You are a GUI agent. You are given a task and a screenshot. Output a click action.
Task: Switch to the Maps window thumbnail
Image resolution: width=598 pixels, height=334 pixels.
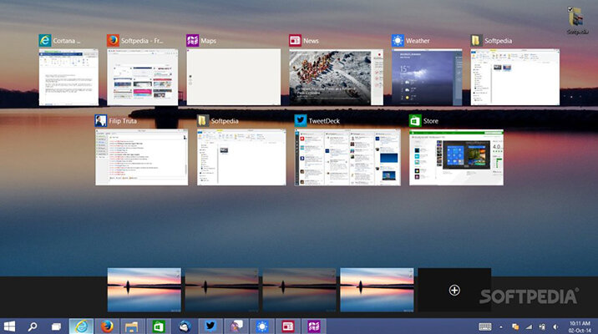233,77
